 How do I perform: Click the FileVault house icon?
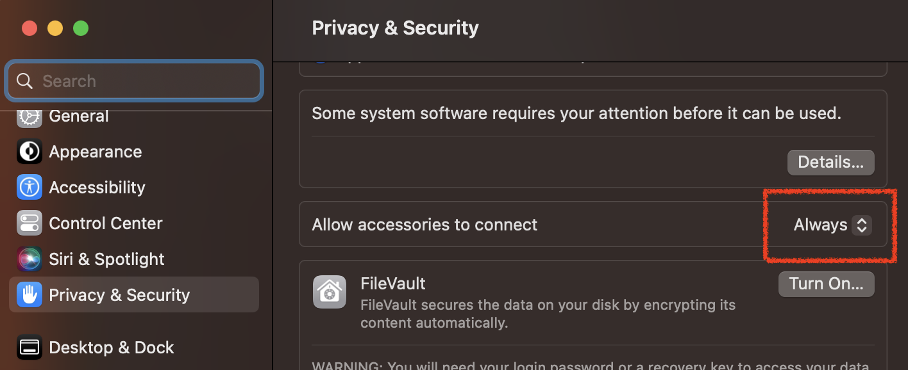[330, 292]
